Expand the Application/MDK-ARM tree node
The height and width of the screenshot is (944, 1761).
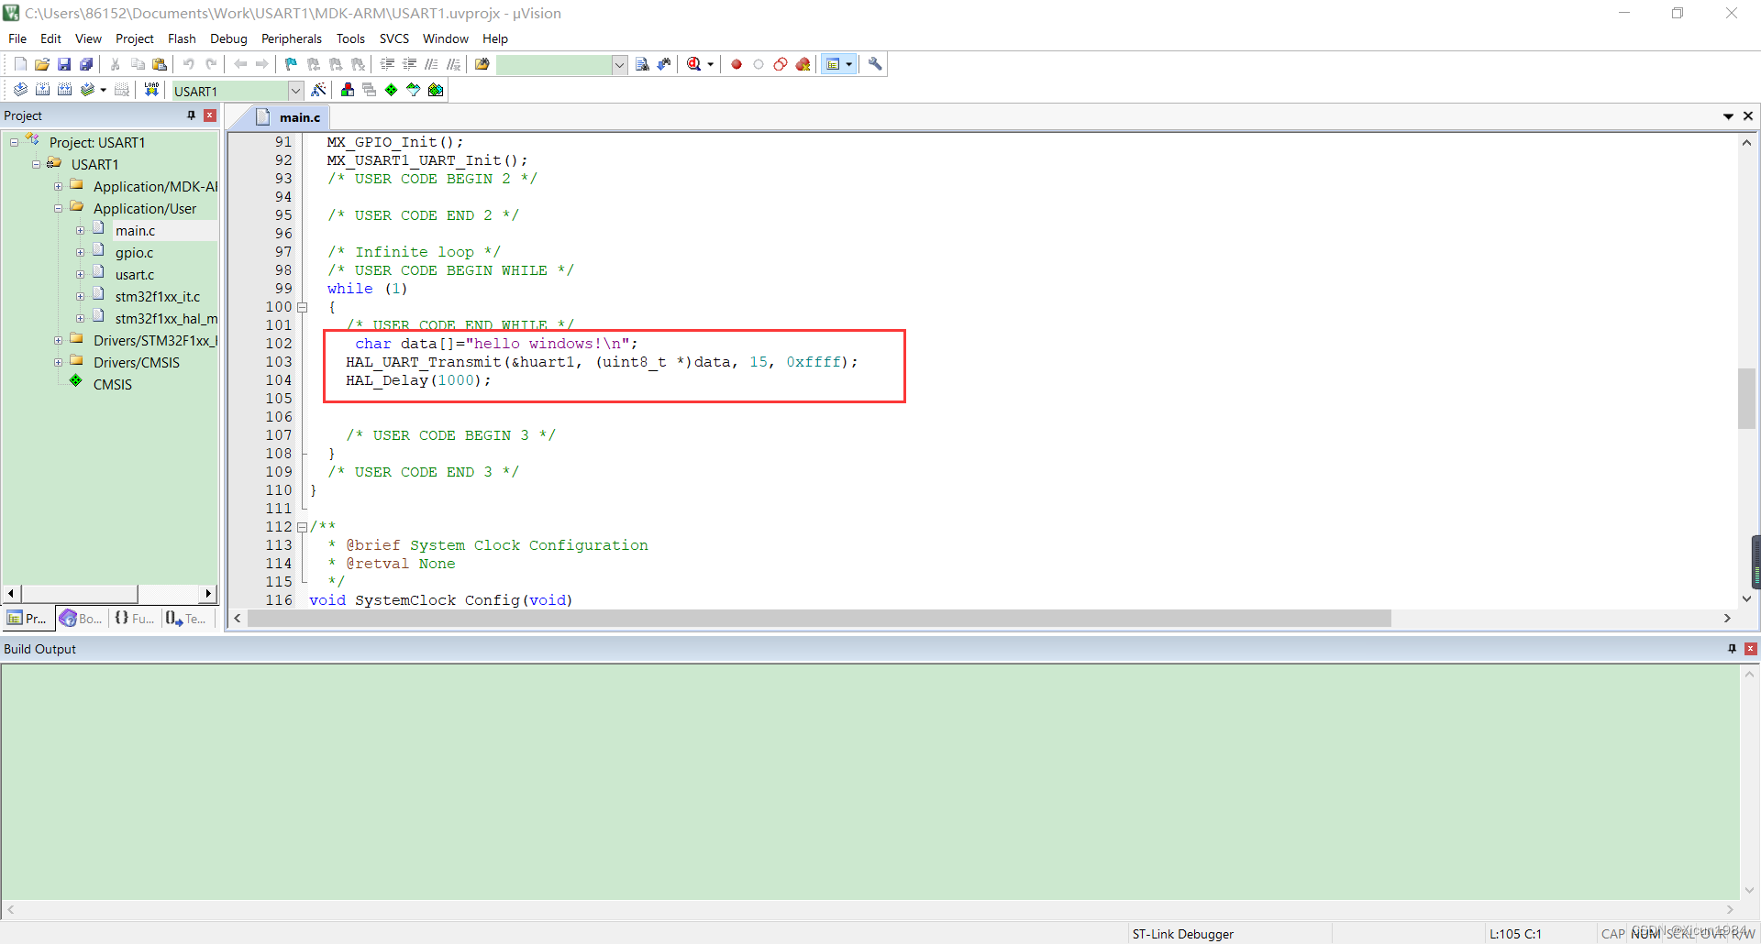pyautogui.click(x=57, y=186)
